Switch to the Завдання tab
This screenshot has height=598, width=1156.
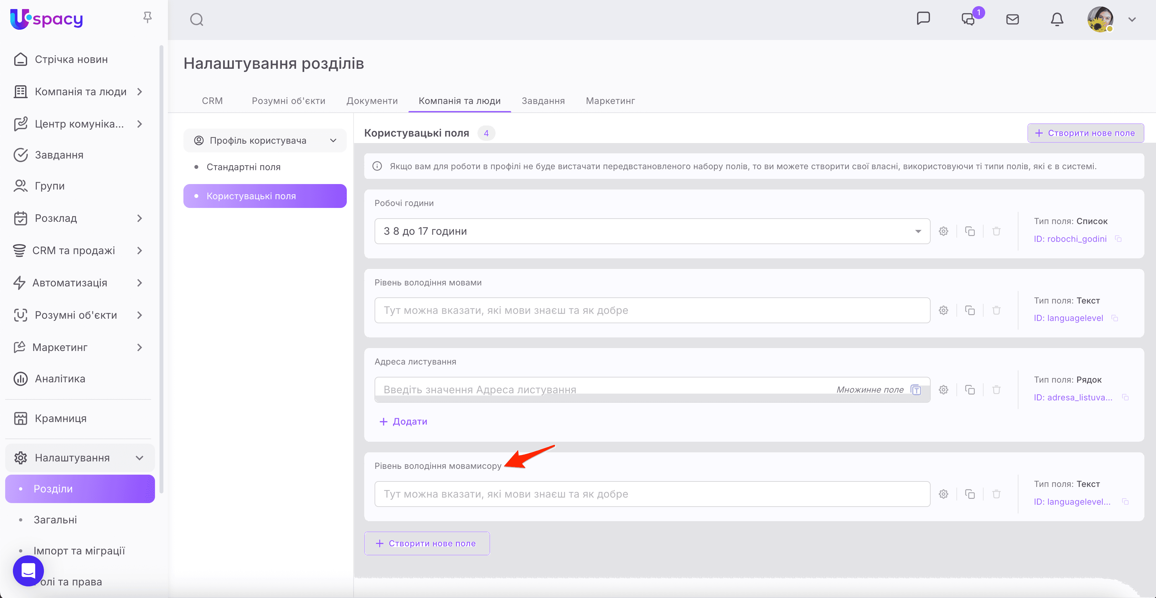click(x=542, y=100)
